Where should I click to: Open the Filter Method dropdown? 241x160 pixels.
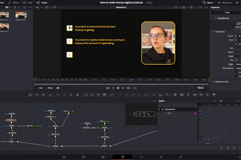click(x=238, y=68)
